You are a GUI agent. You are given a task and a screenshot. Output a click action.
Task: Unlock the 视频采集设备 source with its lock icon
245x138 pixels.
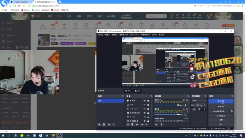[148, 113]
